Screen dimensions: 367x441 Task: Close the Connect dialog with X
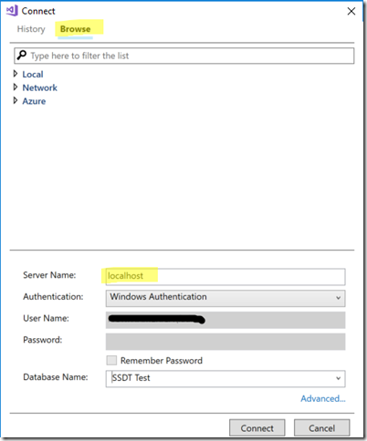[x=351, y=11]
